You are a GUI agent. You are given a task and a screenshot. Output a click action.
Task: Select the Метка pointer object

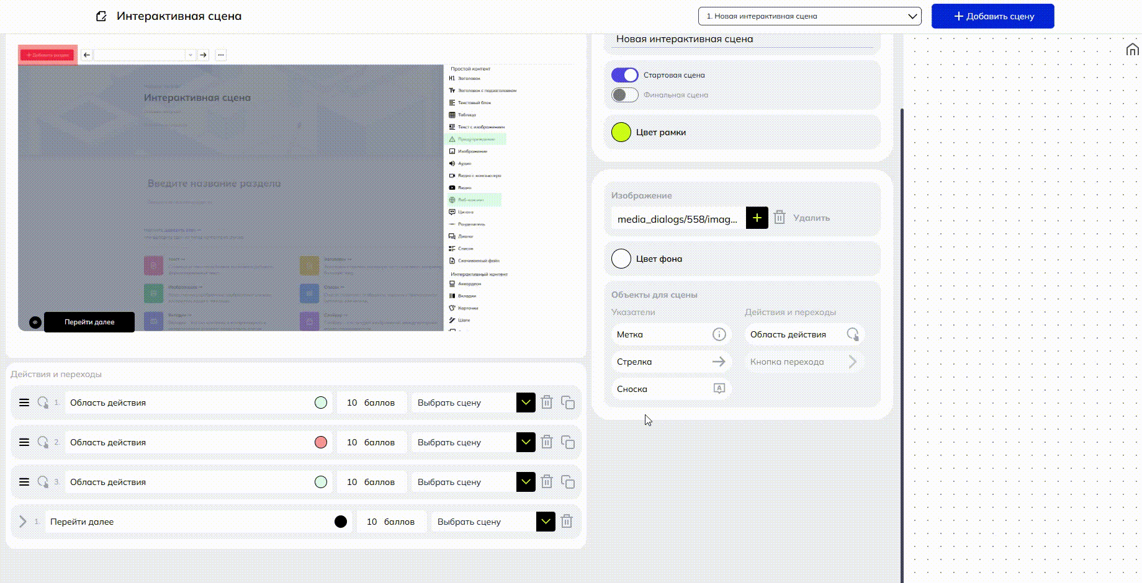tap(670, 334)
